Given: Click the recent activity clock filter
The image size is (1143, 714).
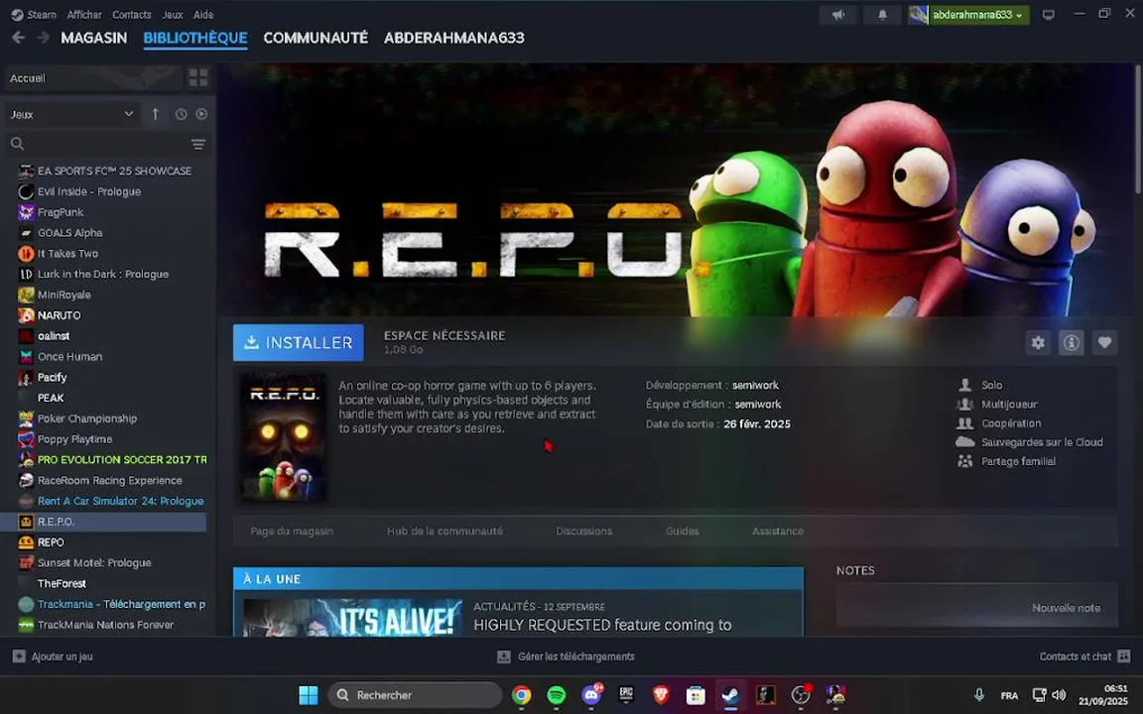Looking at the screenshot, I should [181, 114].
